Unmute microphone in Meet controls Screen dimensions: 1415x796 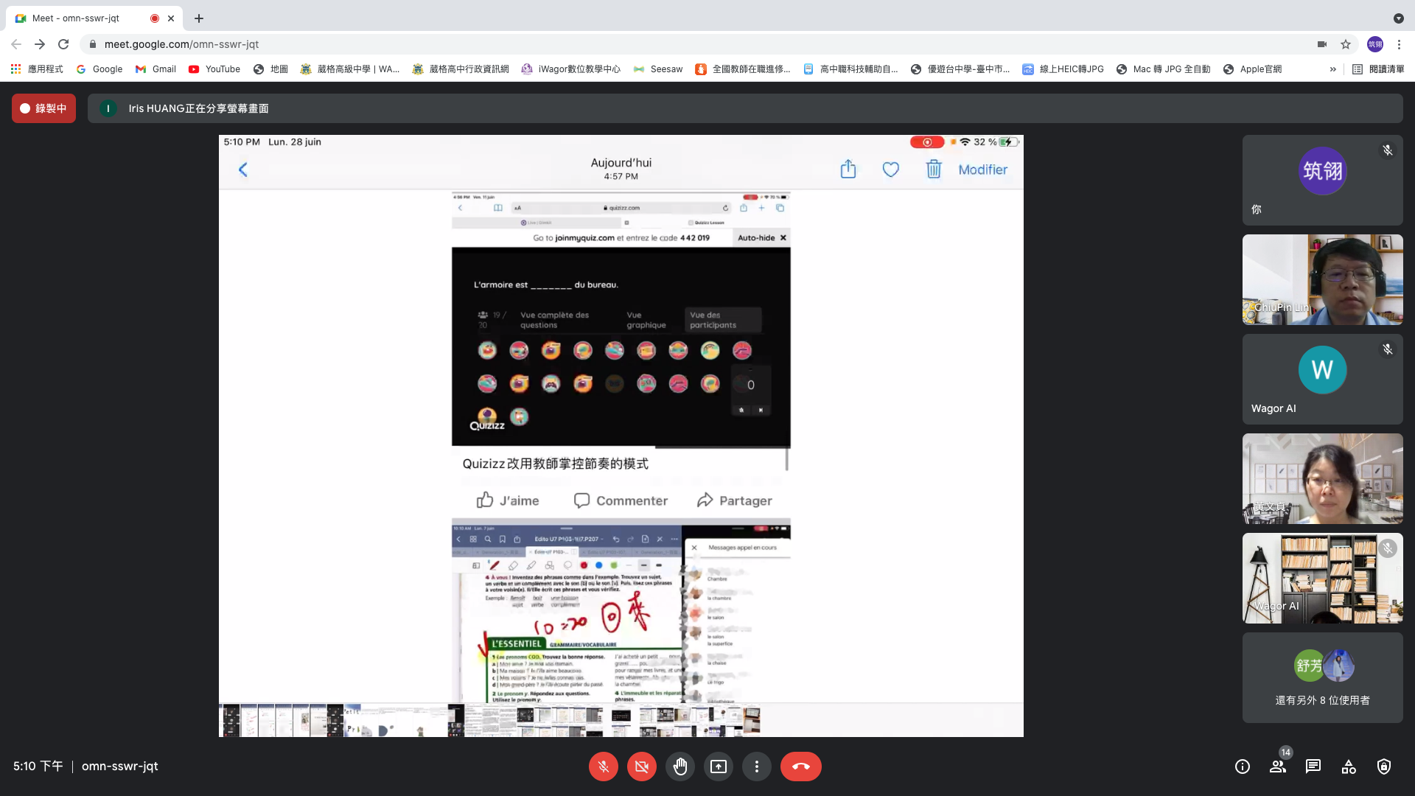(603, 767)
